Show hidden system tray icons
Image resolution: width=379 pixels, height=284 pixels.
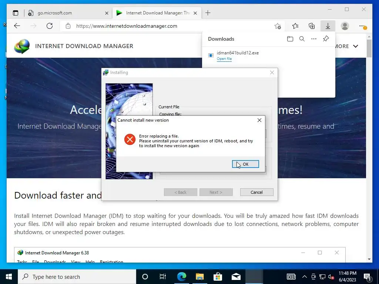305,277
